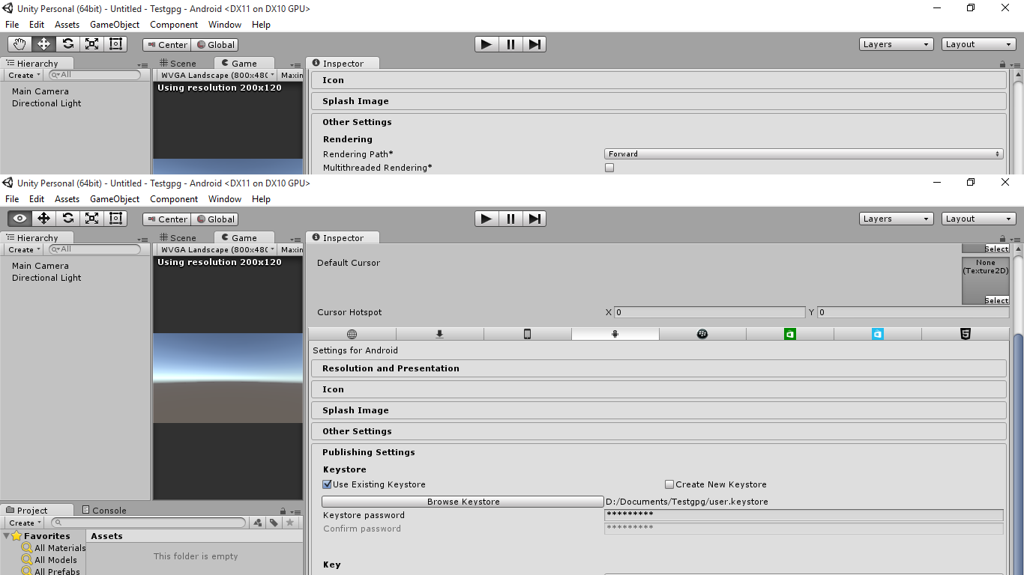The width and height of the screenshot is (1024, 575).
Task: Open the BlackBerry platform settings tab
Action: click(702, 334)
